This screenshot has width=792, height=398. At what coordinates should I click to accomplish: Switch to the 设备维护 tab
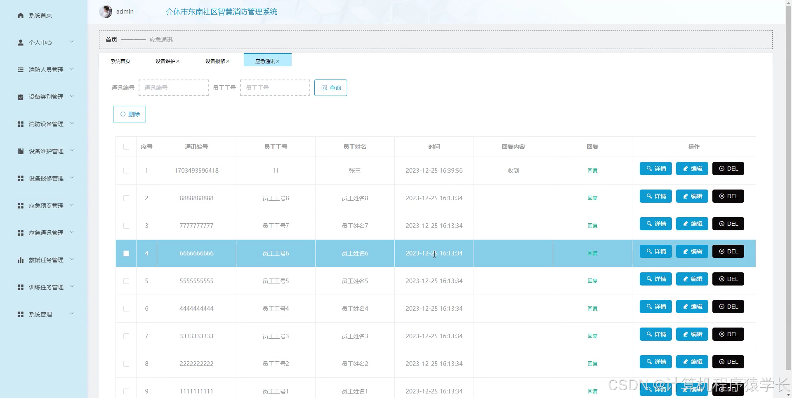(165, 61)
